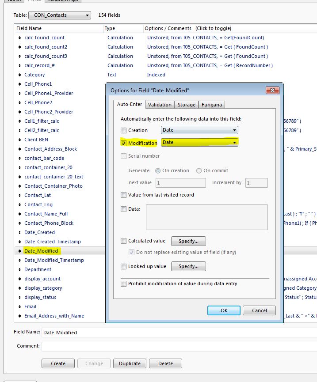Screen dimensions: 317x382
Task: Click reorder handle beside Contact_Lng
Action: (x=19, y=204)
